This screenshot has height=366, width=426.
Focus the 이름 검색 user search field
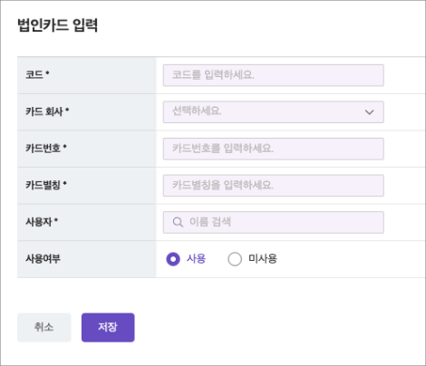click(274, 222)
